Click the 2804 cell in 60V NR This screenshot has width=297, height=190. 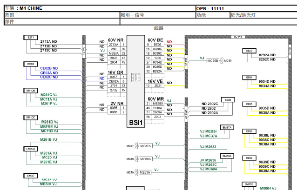(114, 62)
